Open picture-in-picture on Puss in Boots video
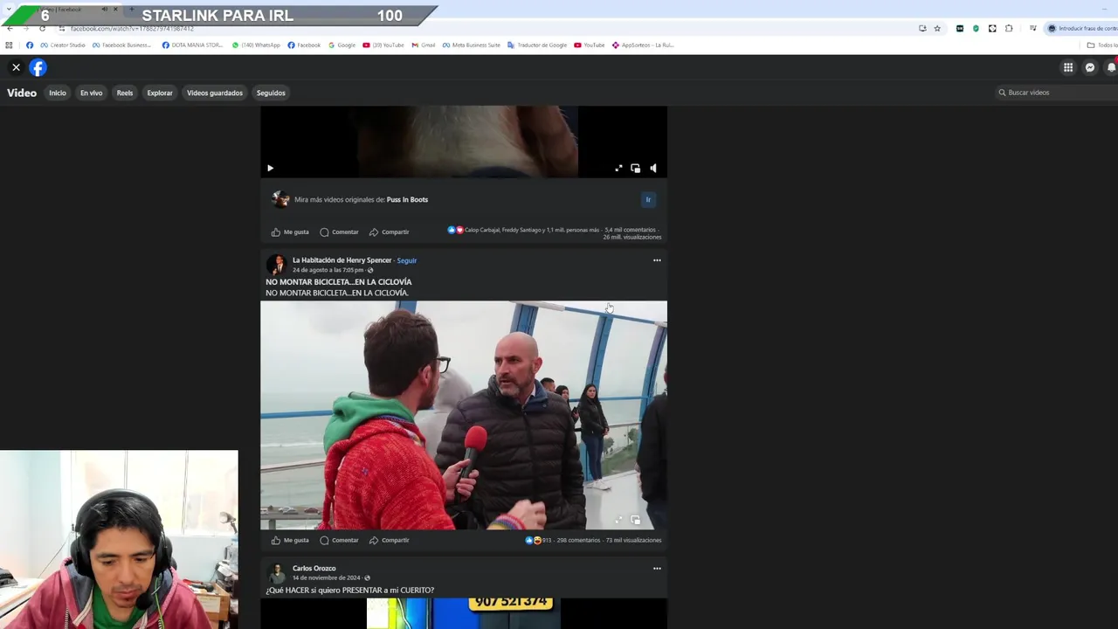This screenshot has width=1118, height=629. (x=635, y=168)
